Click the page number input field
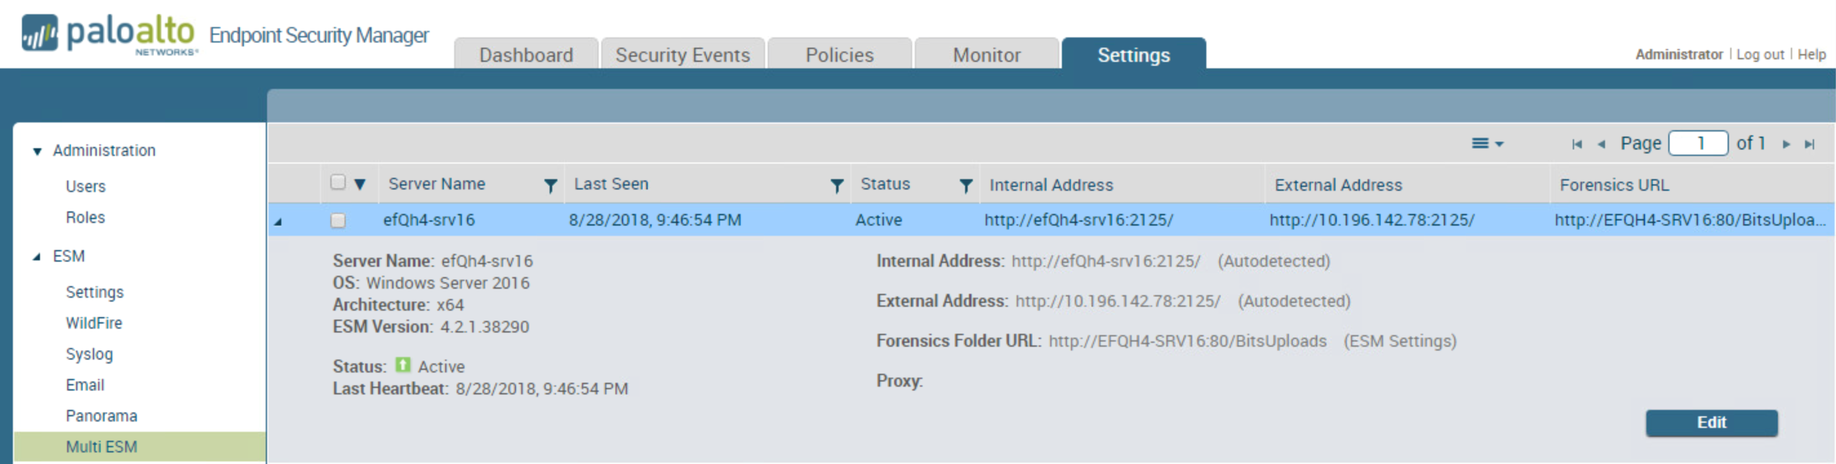This screenshot has width=1836, height=464. [x=1698, y=144]
